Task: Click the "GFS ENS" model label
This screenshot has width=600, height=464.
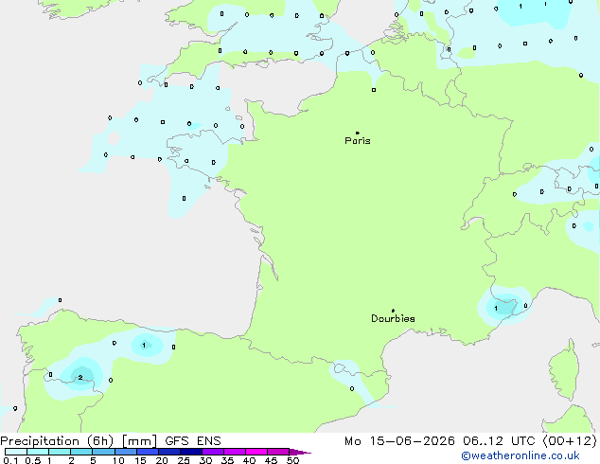Action: pyautogui.click(x=193, y=441)
